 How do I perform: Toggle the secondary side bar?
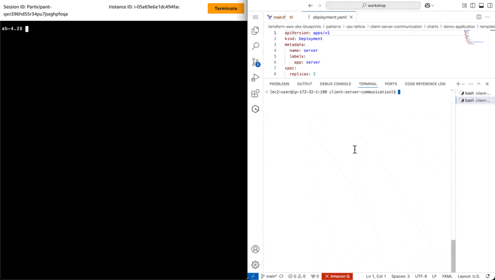[490, 6]
